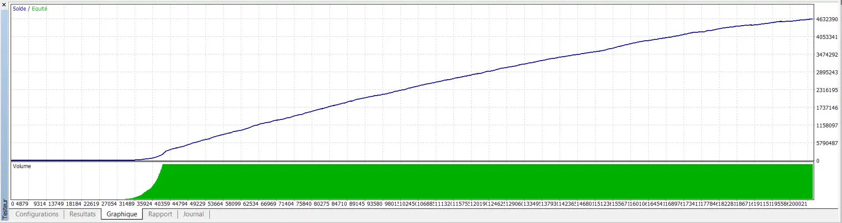This screenshot has height=223, width=842.
Task: Click the green Equité legend label
Action: 39,9
